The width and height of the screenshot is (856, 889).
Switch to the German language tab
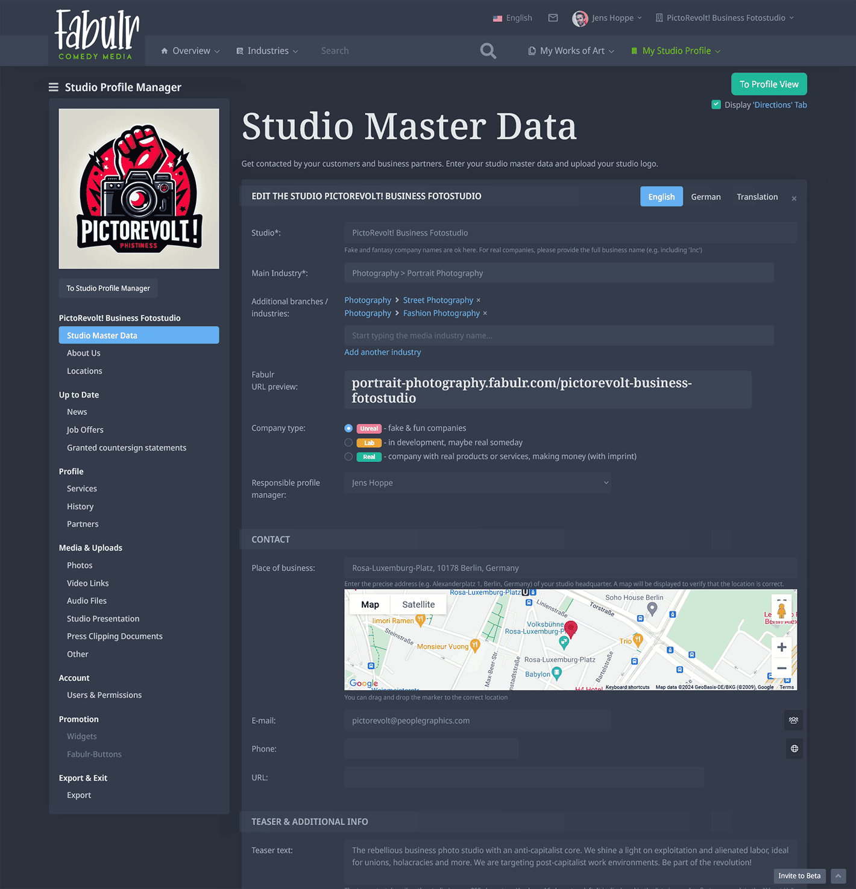click(x=705, y=196)
